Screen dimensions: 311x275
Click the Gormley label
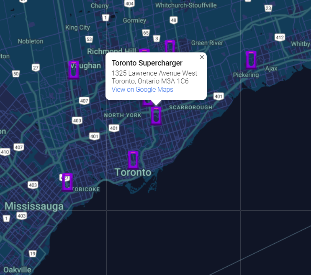click(x=134, y=20)
